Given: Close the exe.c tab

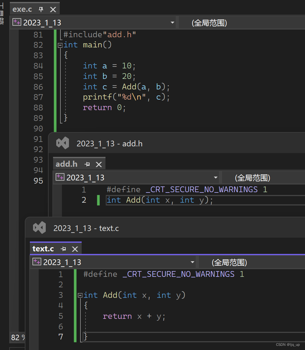Looking at the screenshot, I should 53,9.
